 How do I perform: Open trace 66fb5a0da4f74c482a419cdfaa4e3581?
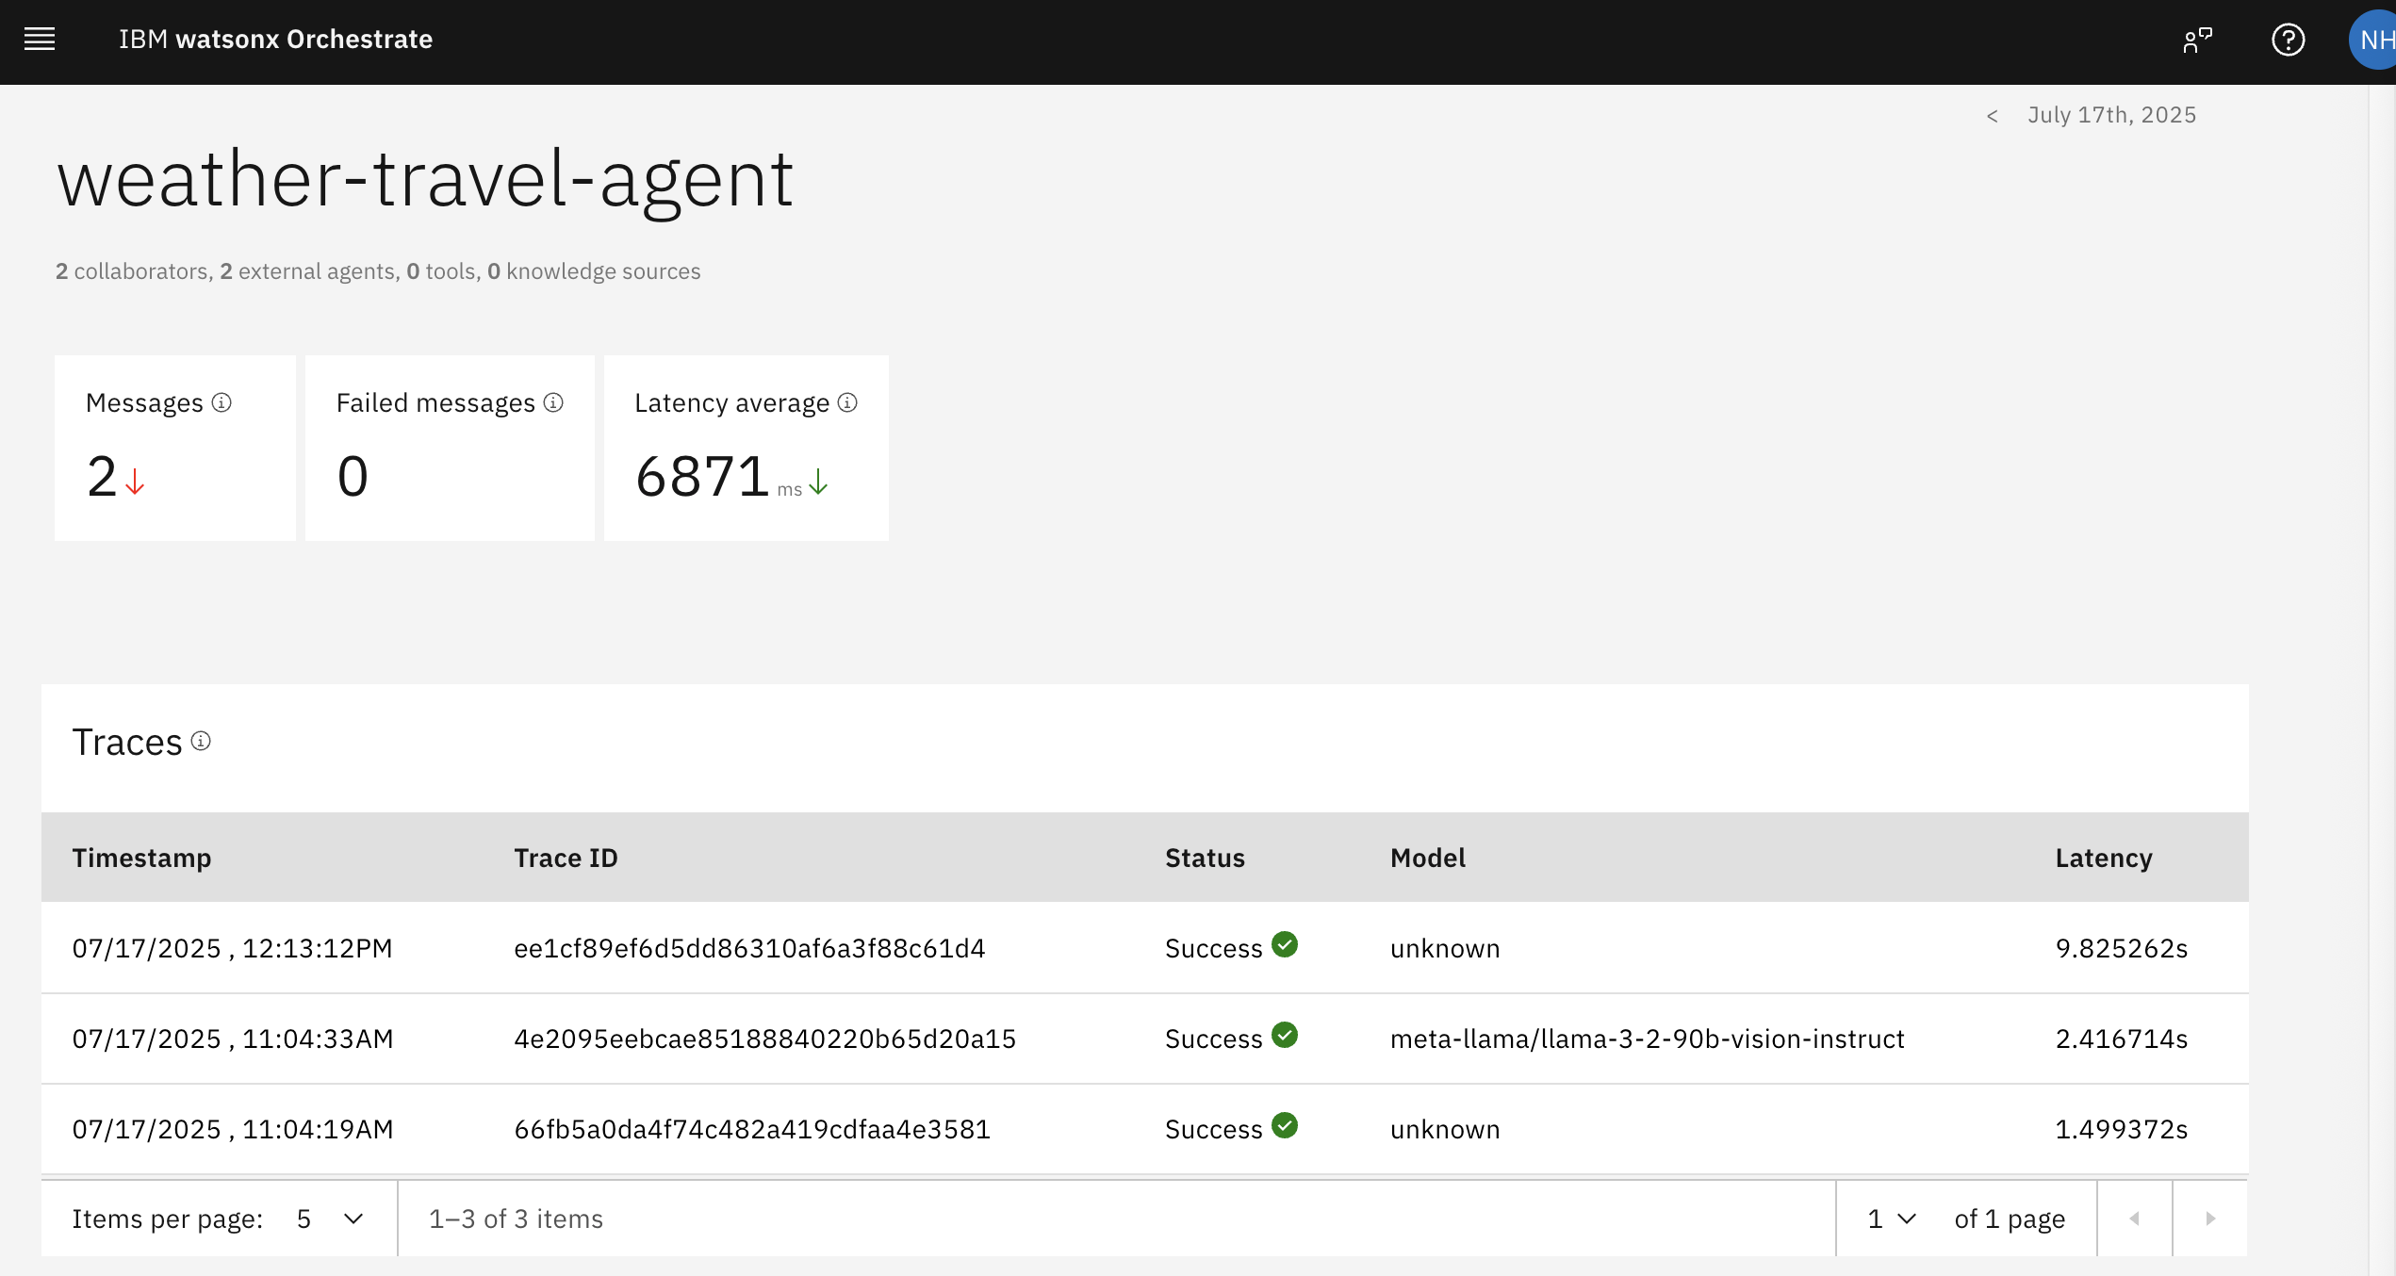point(752,1129)
